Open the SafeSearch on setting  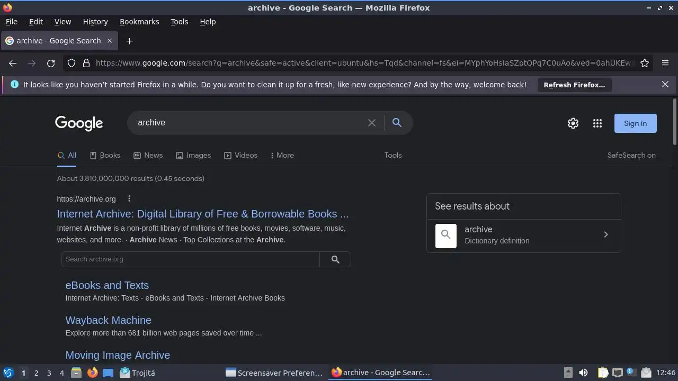(x=631, y=155)
